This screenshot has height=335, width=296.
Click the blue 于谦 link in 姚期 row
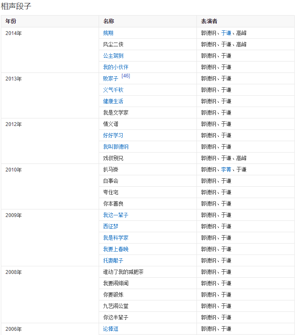point(226,33)
